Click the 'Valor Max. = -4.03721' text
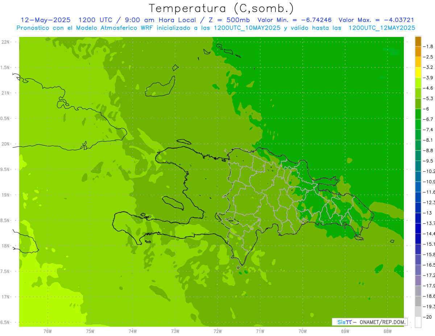This screenshot has width=435, height=336. pos(376,20)
